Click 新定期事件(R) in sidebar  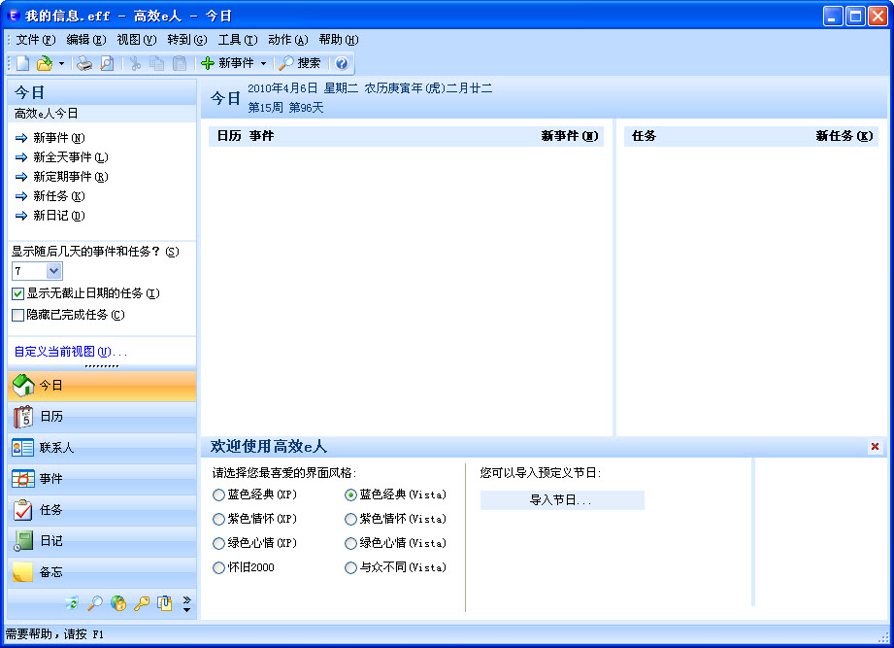tap(71, 177)
